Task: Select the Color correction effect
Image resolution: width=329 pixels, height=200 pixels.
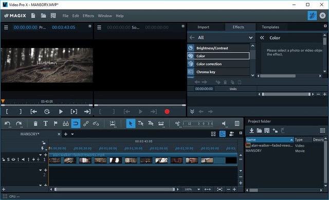Action: 218,64
